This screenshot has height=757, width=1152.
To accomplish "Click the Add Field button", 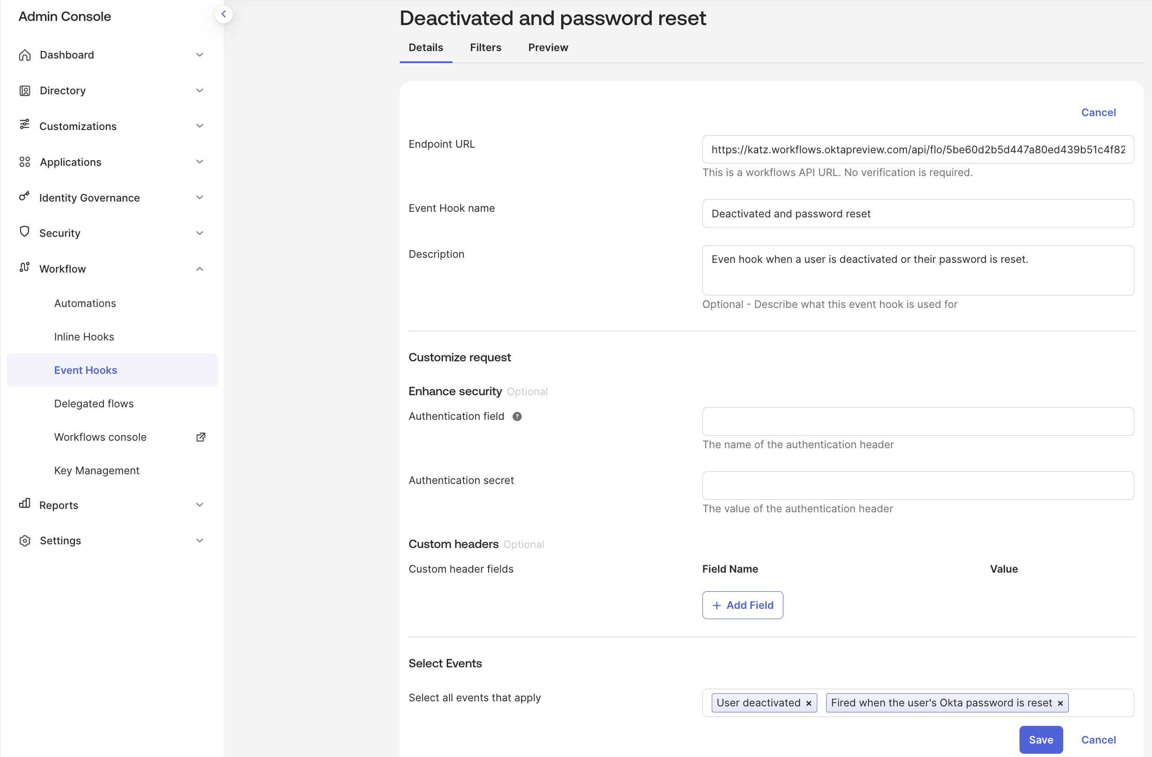I will pyautogui.click(x=742, y=605).
